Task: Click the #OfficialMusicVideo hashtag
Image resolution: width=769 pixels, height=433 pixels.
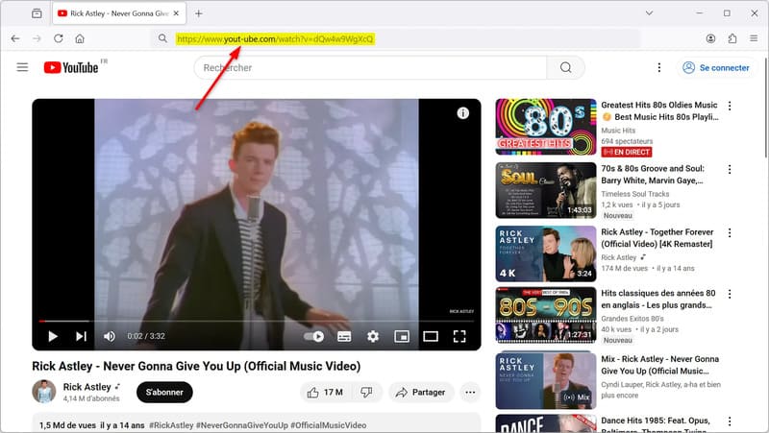Action: [x=328, y=425]
